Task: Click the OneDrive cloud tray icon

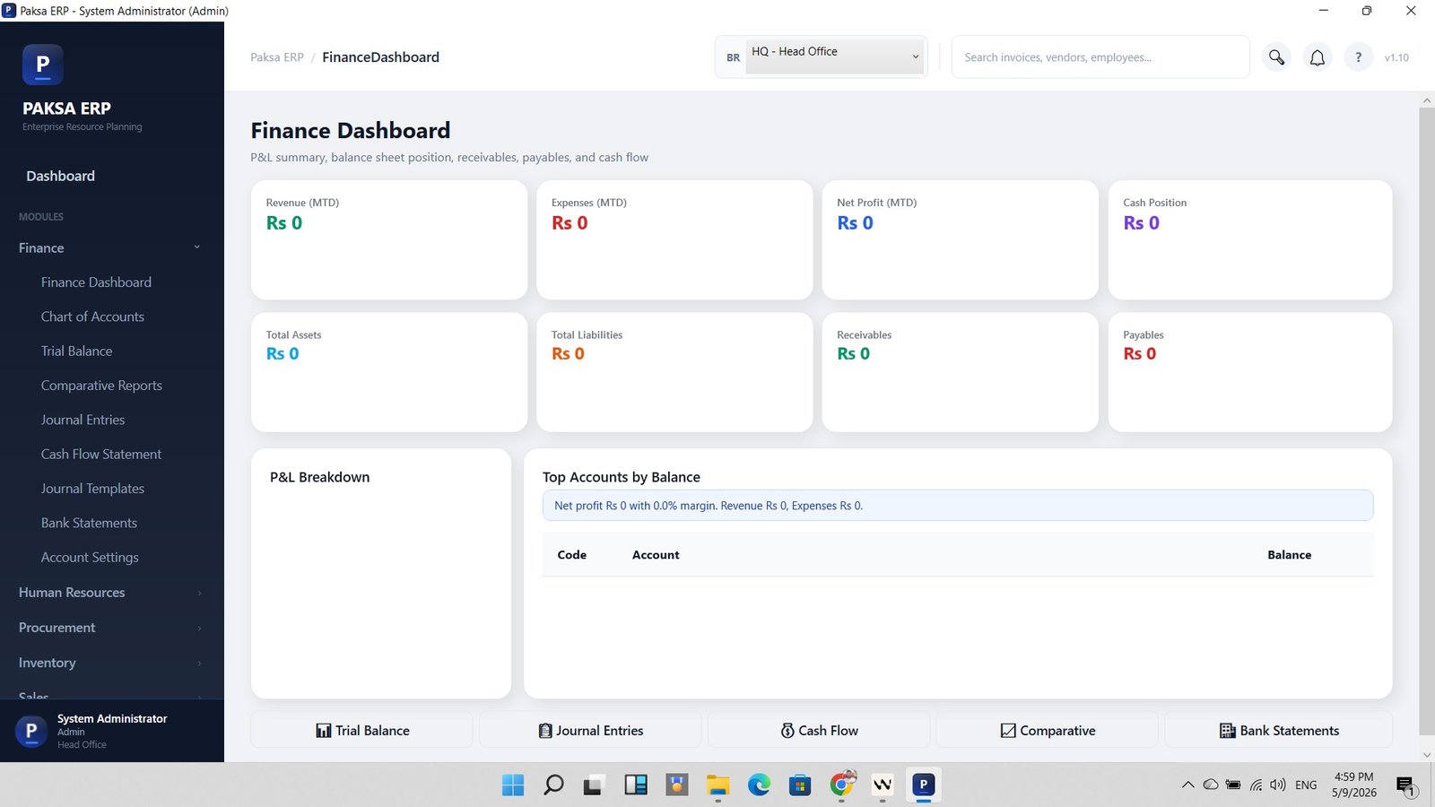Action: [1210, 785]
